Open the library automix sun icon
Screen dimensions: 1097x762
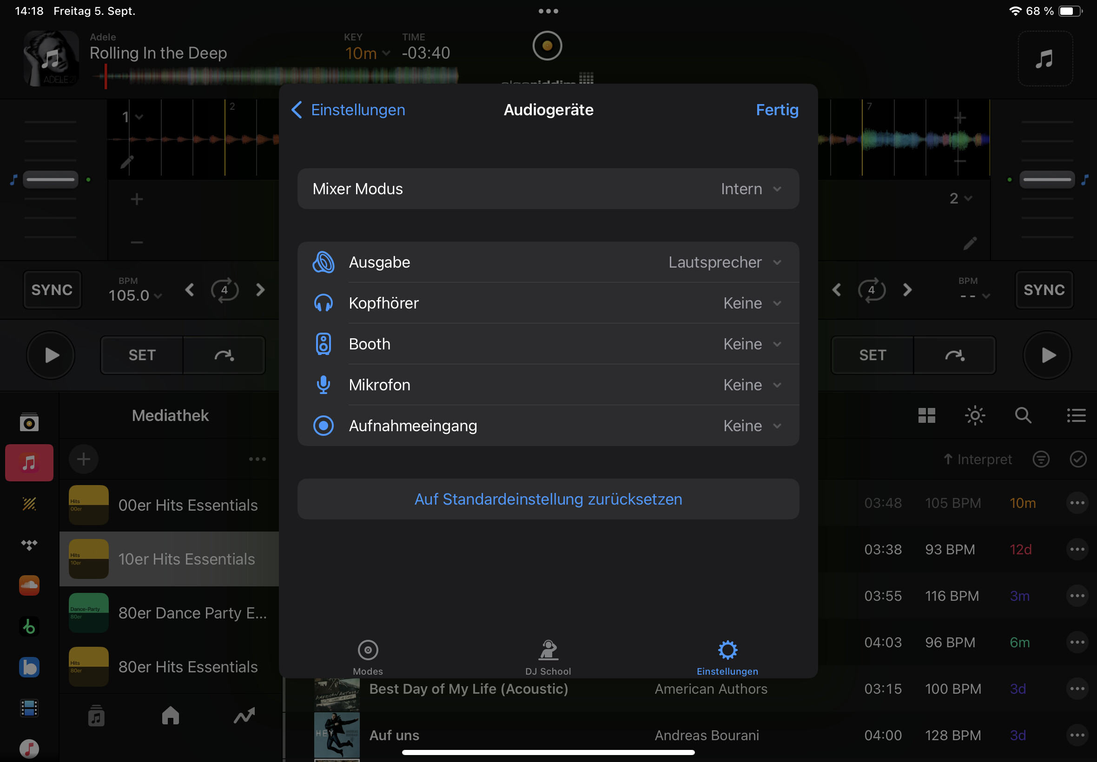coord(975,415)
